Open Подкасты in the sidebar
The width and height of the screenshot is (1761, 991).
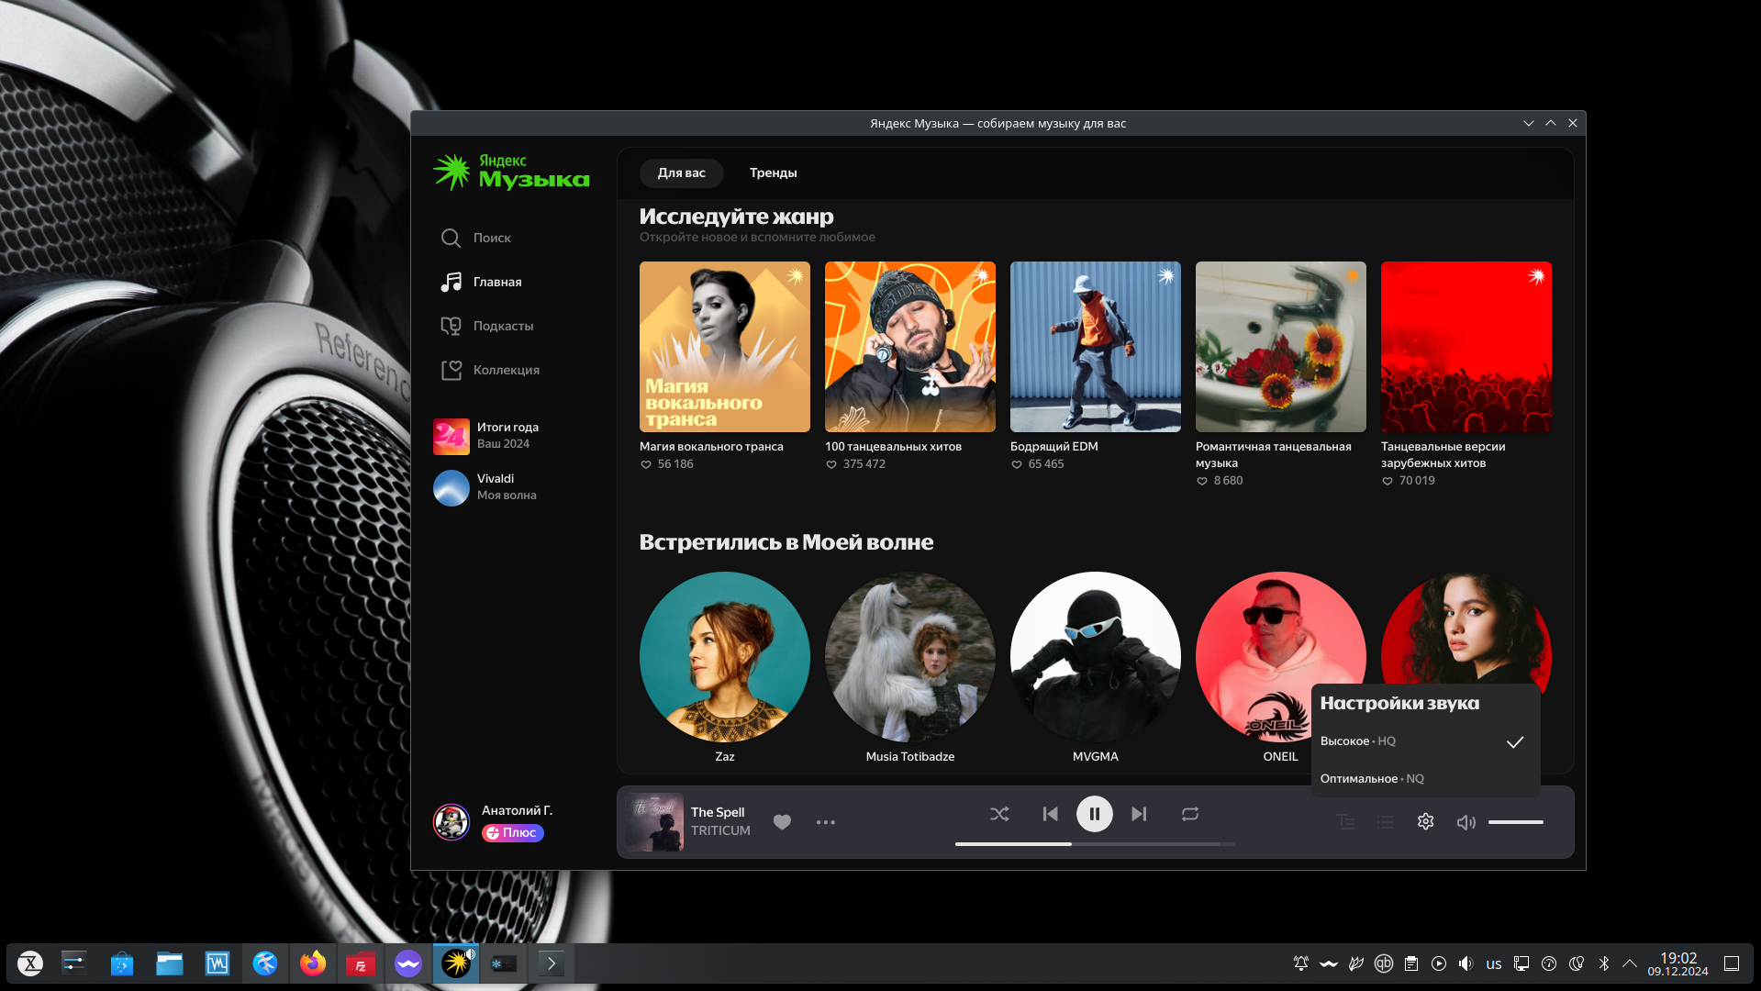tap(486, 326)
